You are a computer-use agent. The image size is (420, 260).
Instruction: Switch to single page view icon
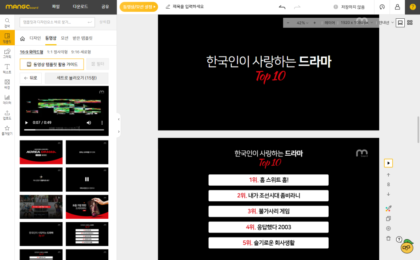[x=400, y=23]
